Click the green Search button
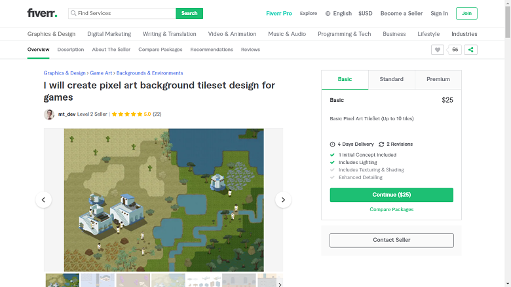Screen dimensions: 511x287 pos(189,13)
